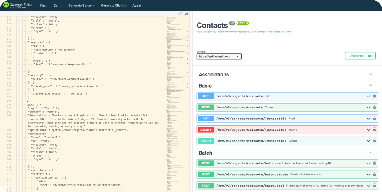The width and height of the screenshot is (382, 192).
Task: Click the OAS 3.0 badge
Action: coord(242,24)
